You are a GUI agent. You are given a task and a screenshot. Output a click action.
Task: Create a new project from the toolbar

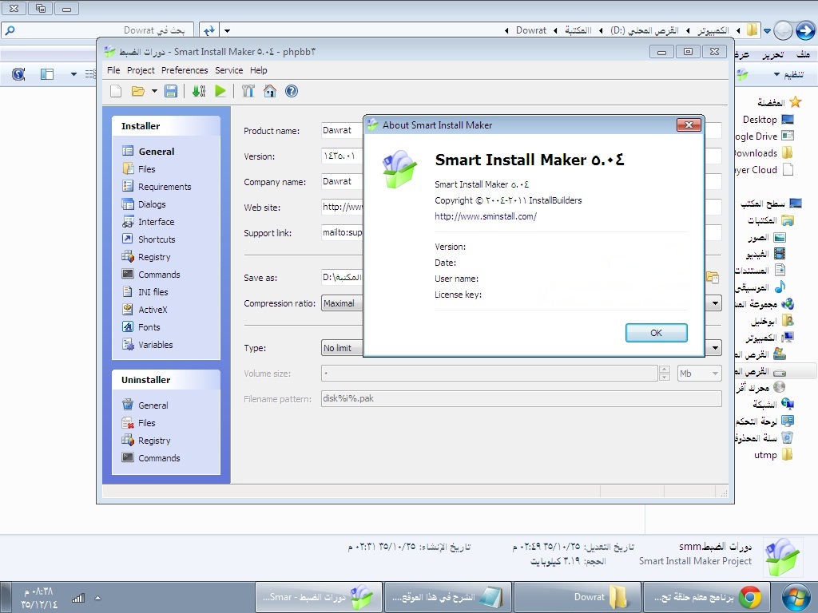116,91
